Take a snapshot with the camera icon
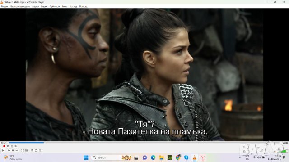Image resolution: width=289 pixels, height=162 pixels. coord(8,146)
